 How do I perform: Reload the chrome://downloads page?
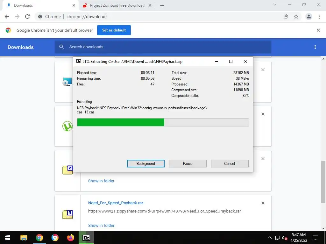27,17
